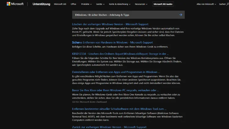Open 'Sicheres Entfernen von Hardware' result
This screenshot has height=129, width=229.
(x=112, y=42)
